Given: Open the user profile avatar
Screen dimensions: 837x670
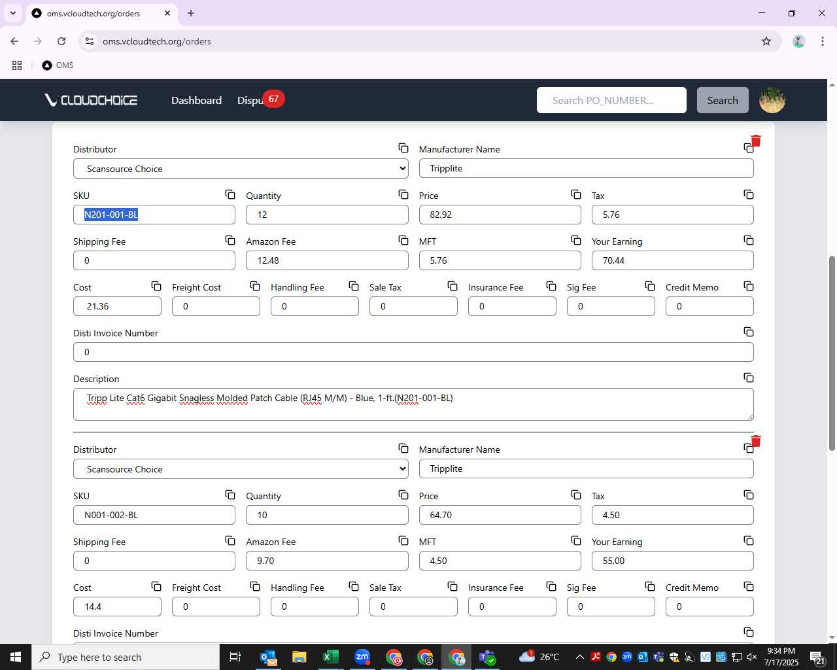Looking at the screenshot, I should (x=772, y=100).
